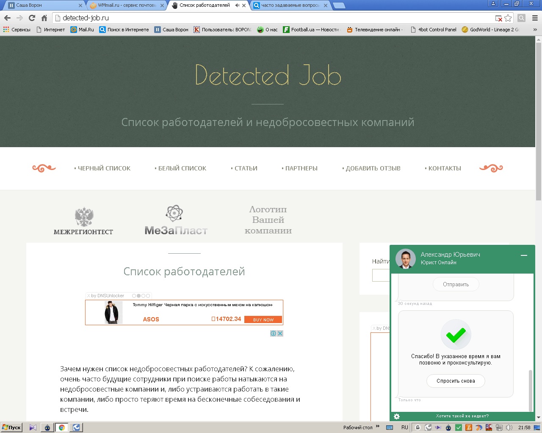
Task: Select the fourth DNSUnlocker ad carousel dot
Action: tap(148, 296)
